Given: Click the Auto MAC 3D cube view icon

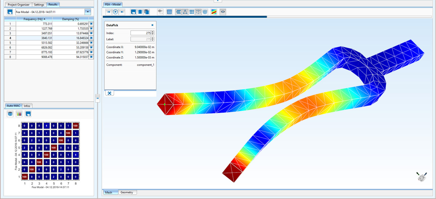Looking at the screenshot, I should tap(10, 114).
